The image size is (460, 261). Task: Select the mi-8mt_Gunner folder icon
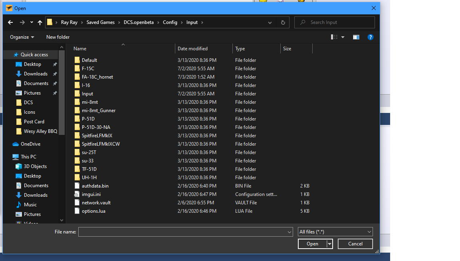tap(77, 110)
